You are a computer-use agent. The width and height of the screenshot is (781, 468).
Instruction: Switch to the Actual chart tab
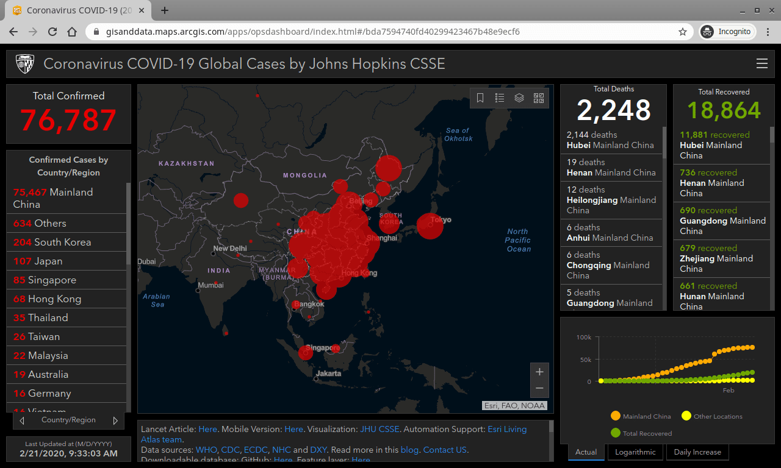[x=586, y=452]
